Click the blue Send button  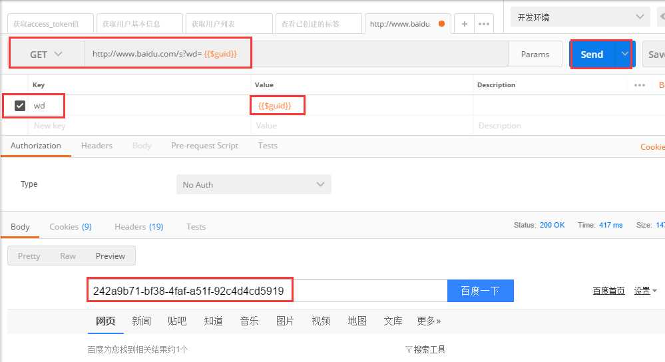pos(592,55)
